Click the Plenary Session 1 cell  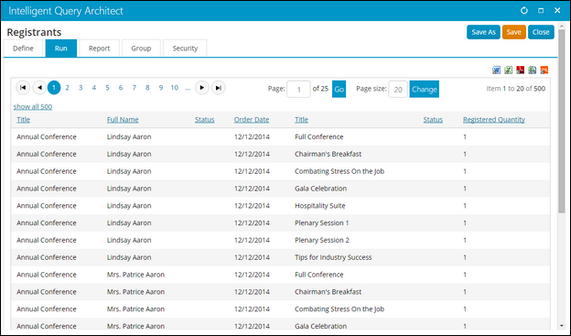322,223
